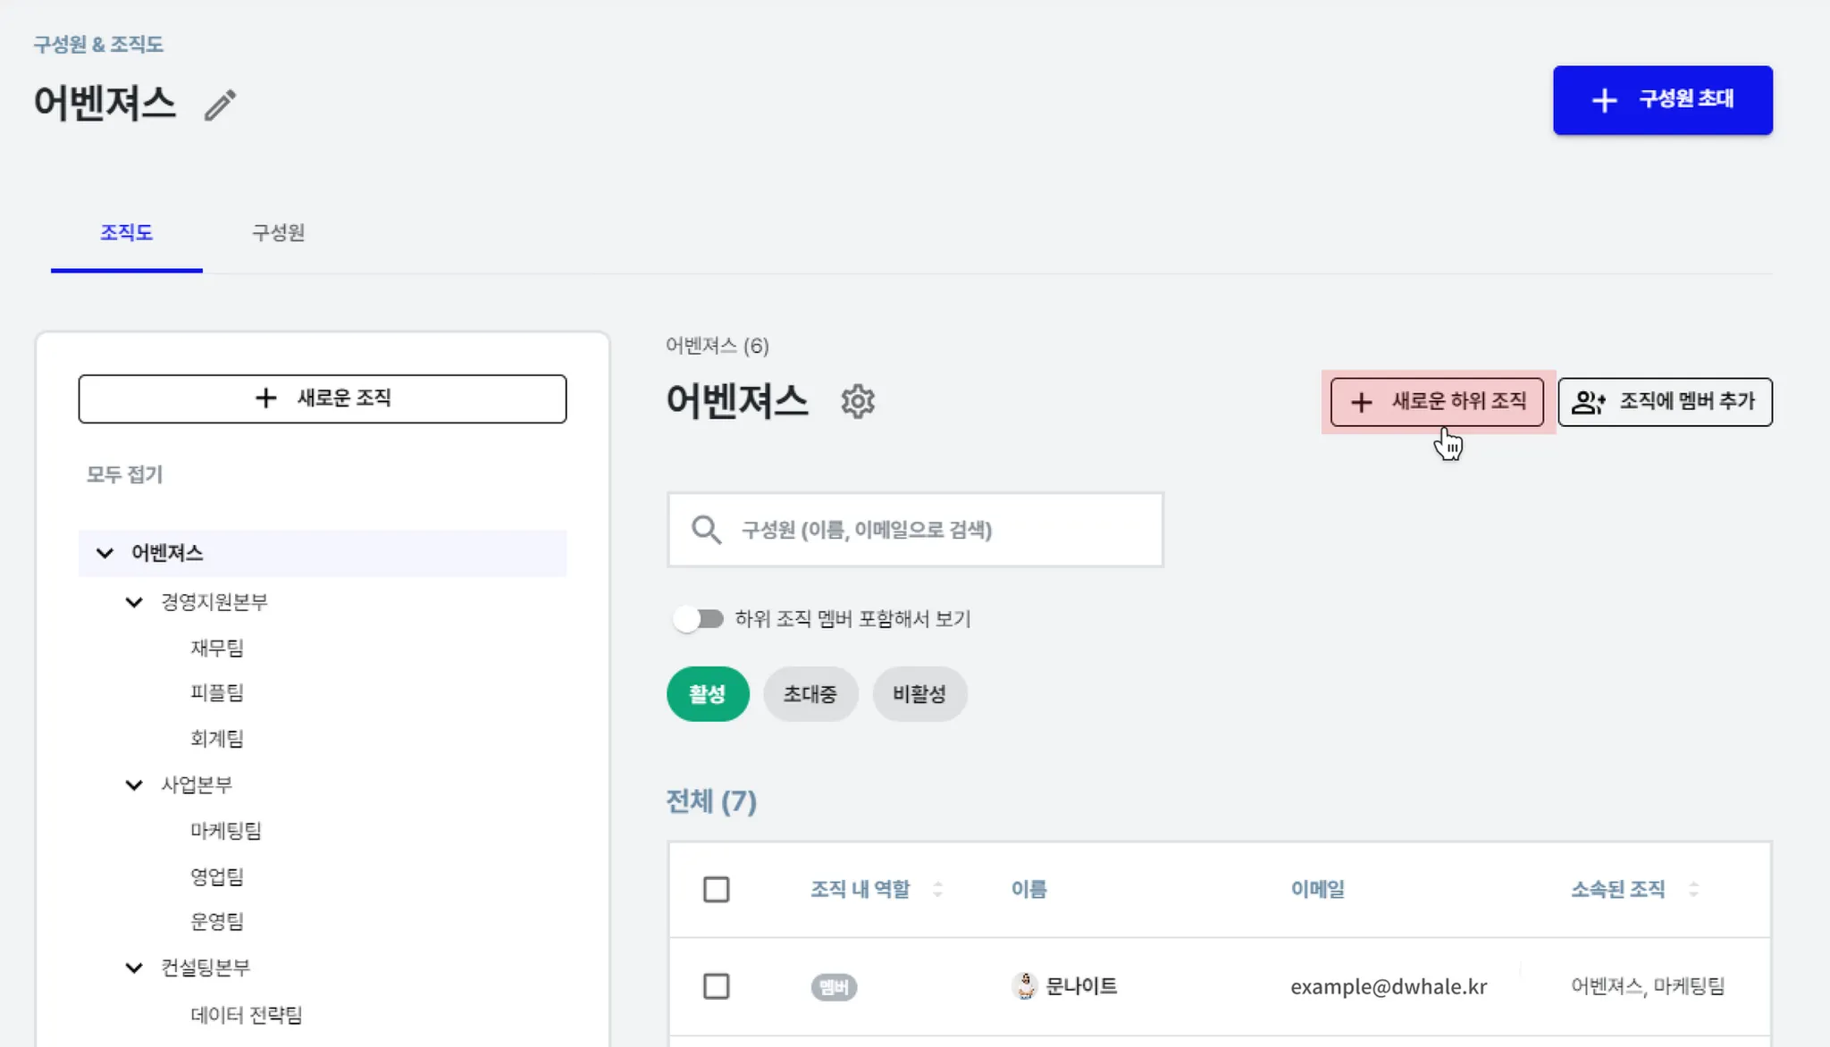Click 새로운 하위 조직 button
The height and width of the screenshot is (1047, 1830).
1437,402
